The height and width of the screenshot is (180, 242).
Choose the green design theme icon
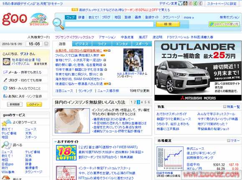point(195,3)
